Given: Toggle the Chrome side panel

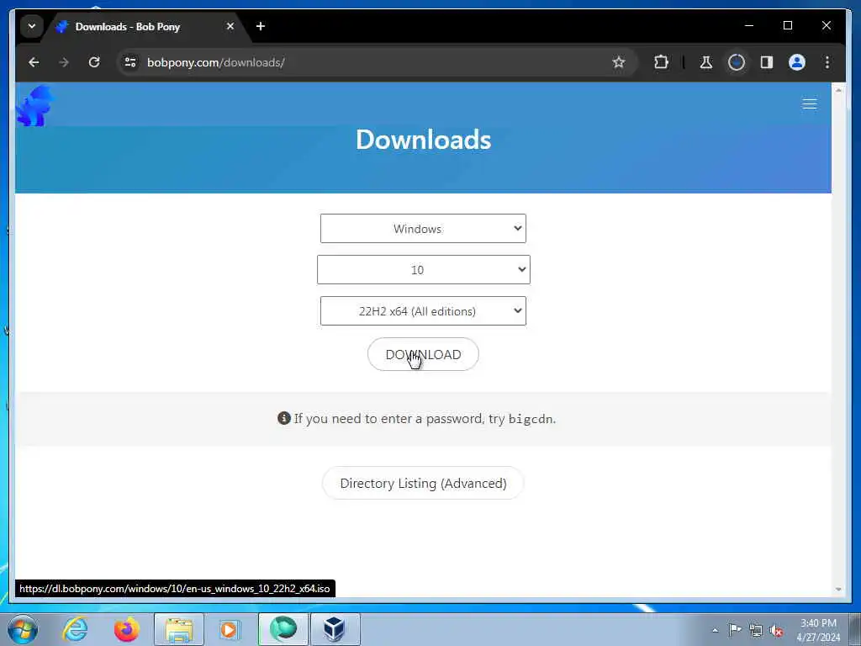Looking at the screenshot, I should pyautogui.click(x=767, y=62).
